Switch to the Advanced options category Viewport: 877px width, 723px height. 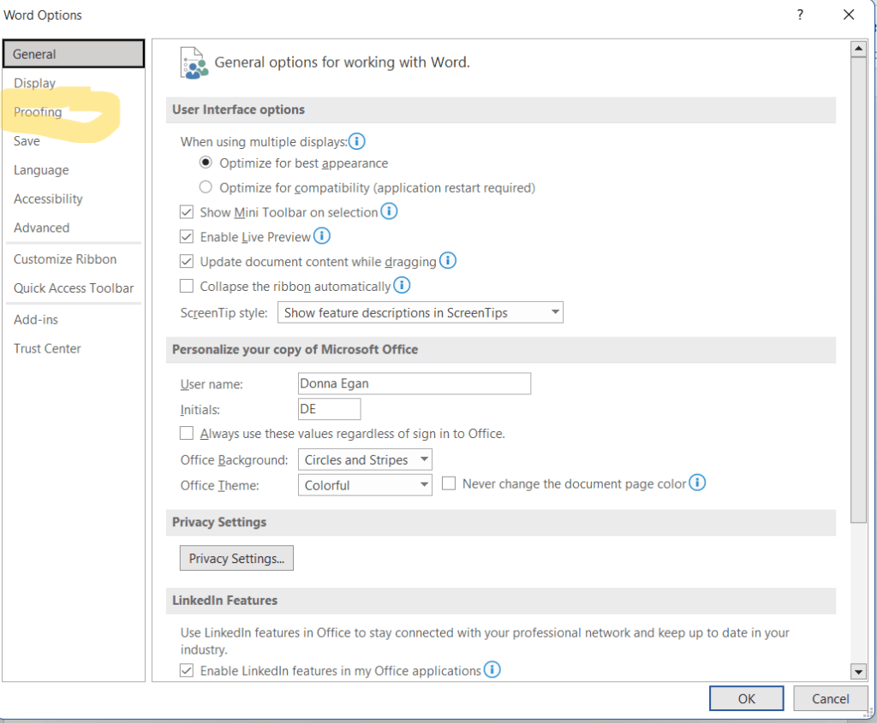pos(41,228)
